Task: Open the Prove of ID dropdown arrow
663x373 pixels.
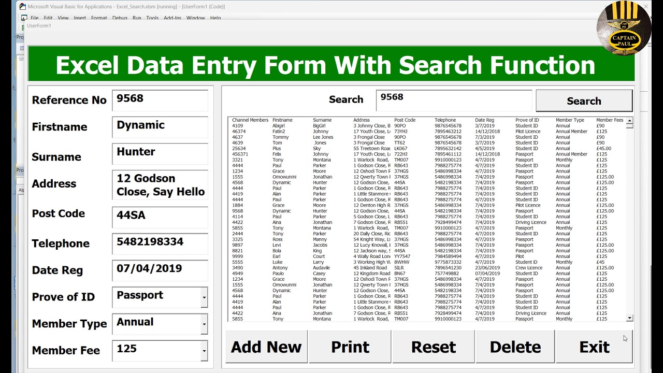Action: tap(204, 297)
